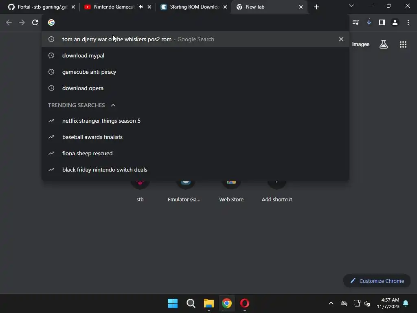Viewport: 417px width, 313px height.
Task: Open the tab search dropdown arrow
Action: point(351,6)
